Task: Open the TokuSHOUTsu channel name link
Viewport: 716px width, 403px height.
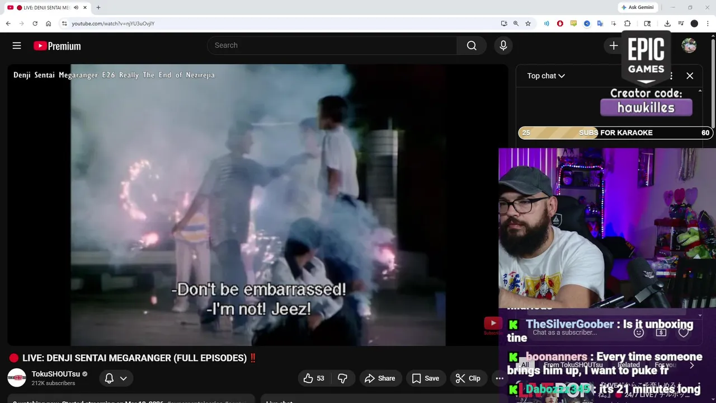Action: coord(55,374)
